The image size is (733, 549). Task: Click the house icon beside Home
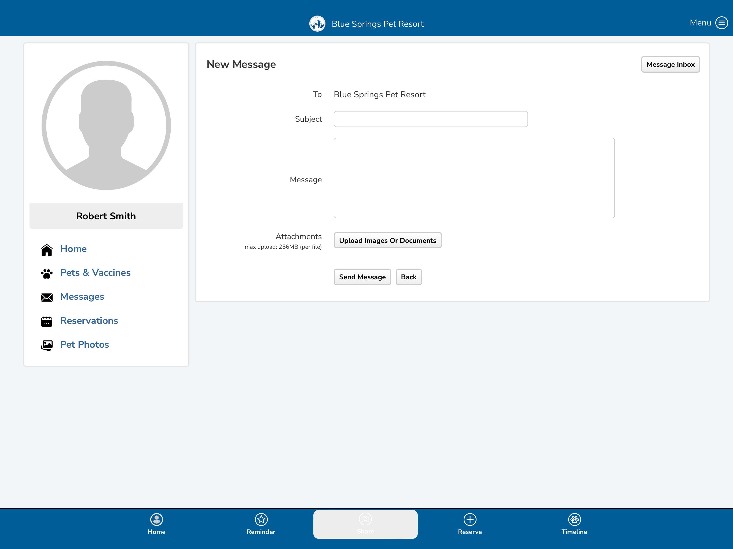click(x=47, y=250)
